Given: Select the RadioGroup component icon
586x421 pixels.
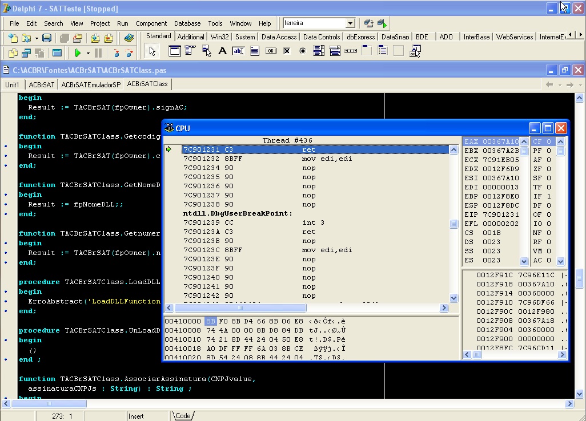Looking at the screenshot, I should 383,51.
